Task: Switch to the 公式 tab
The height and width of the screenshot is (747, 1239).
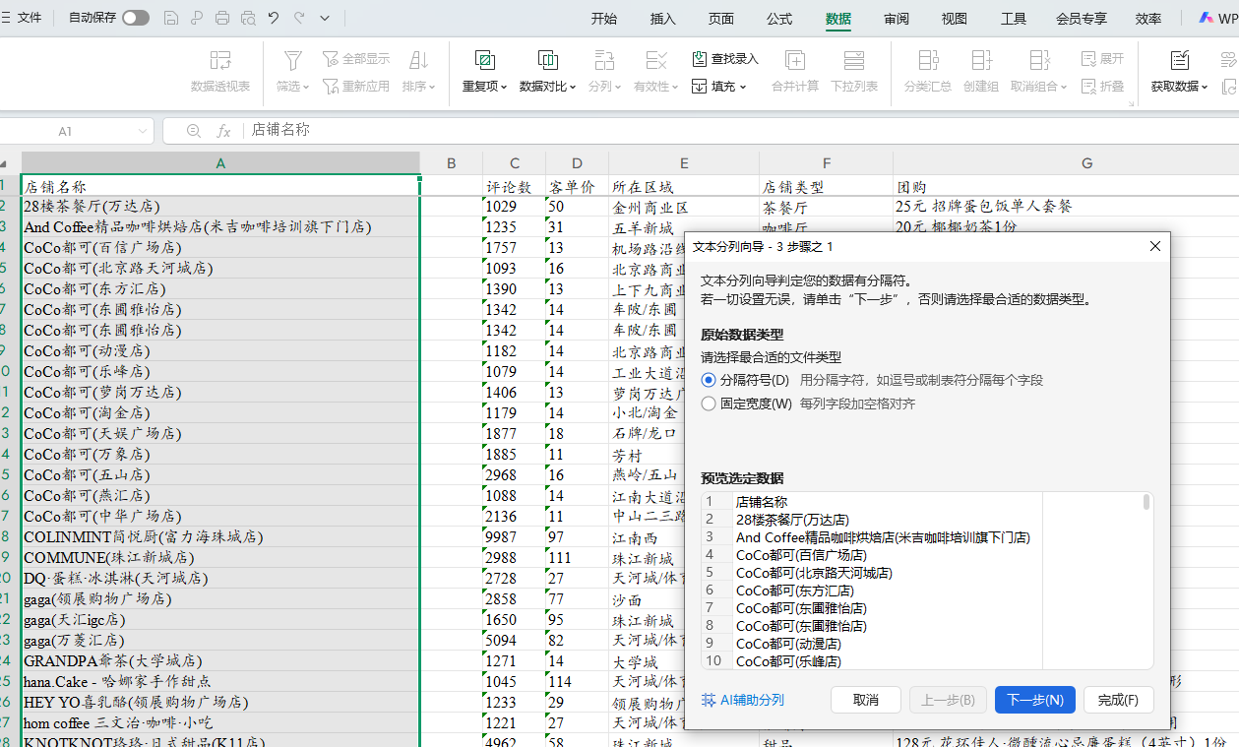Action: point(779,19)
